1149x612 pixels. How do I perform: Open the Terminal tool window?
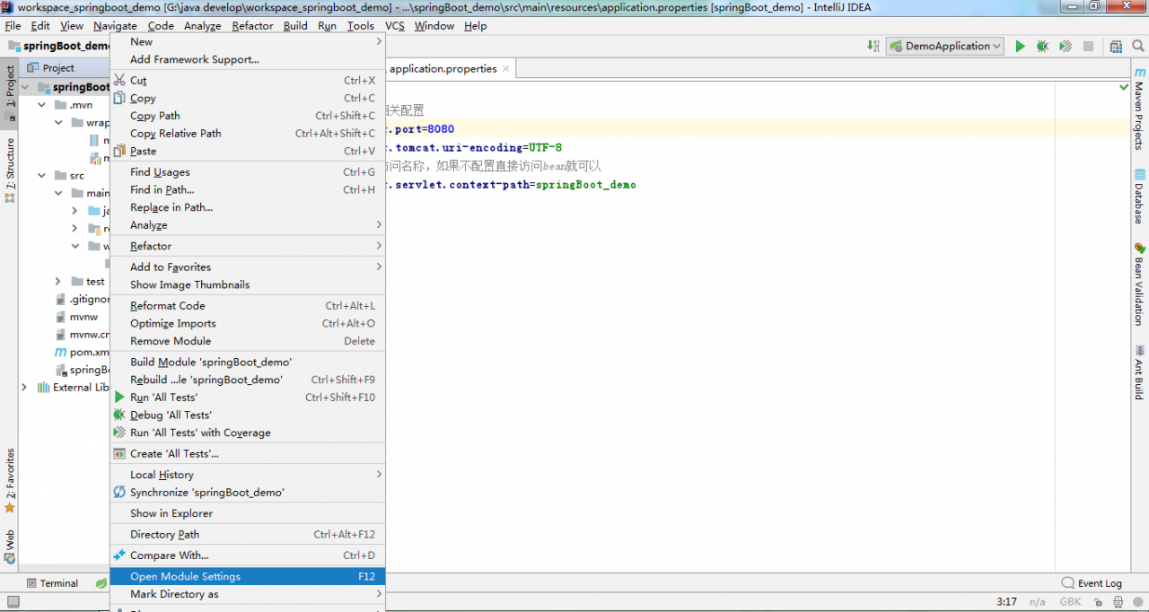click(52, 583)
